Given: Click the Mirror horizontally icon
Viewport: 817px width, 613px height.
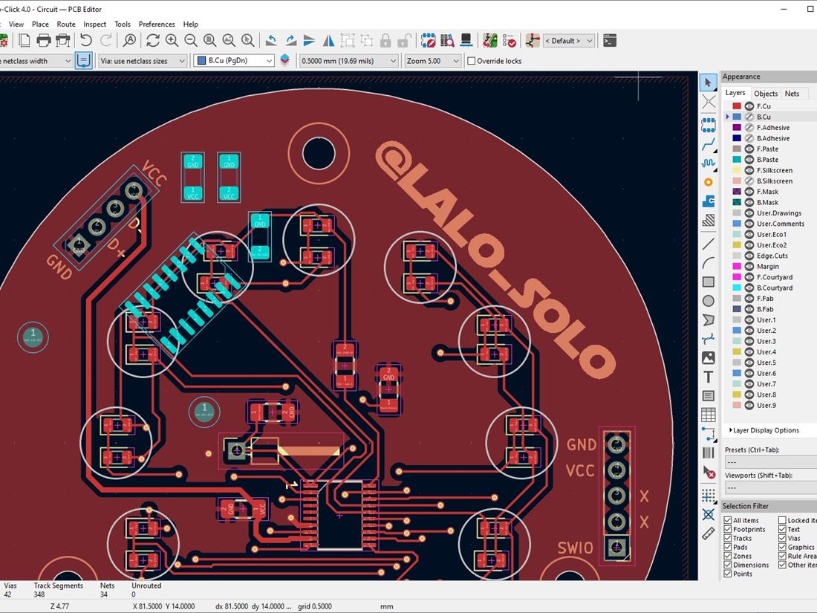Looking at the screenshot, I should (329, 41).
